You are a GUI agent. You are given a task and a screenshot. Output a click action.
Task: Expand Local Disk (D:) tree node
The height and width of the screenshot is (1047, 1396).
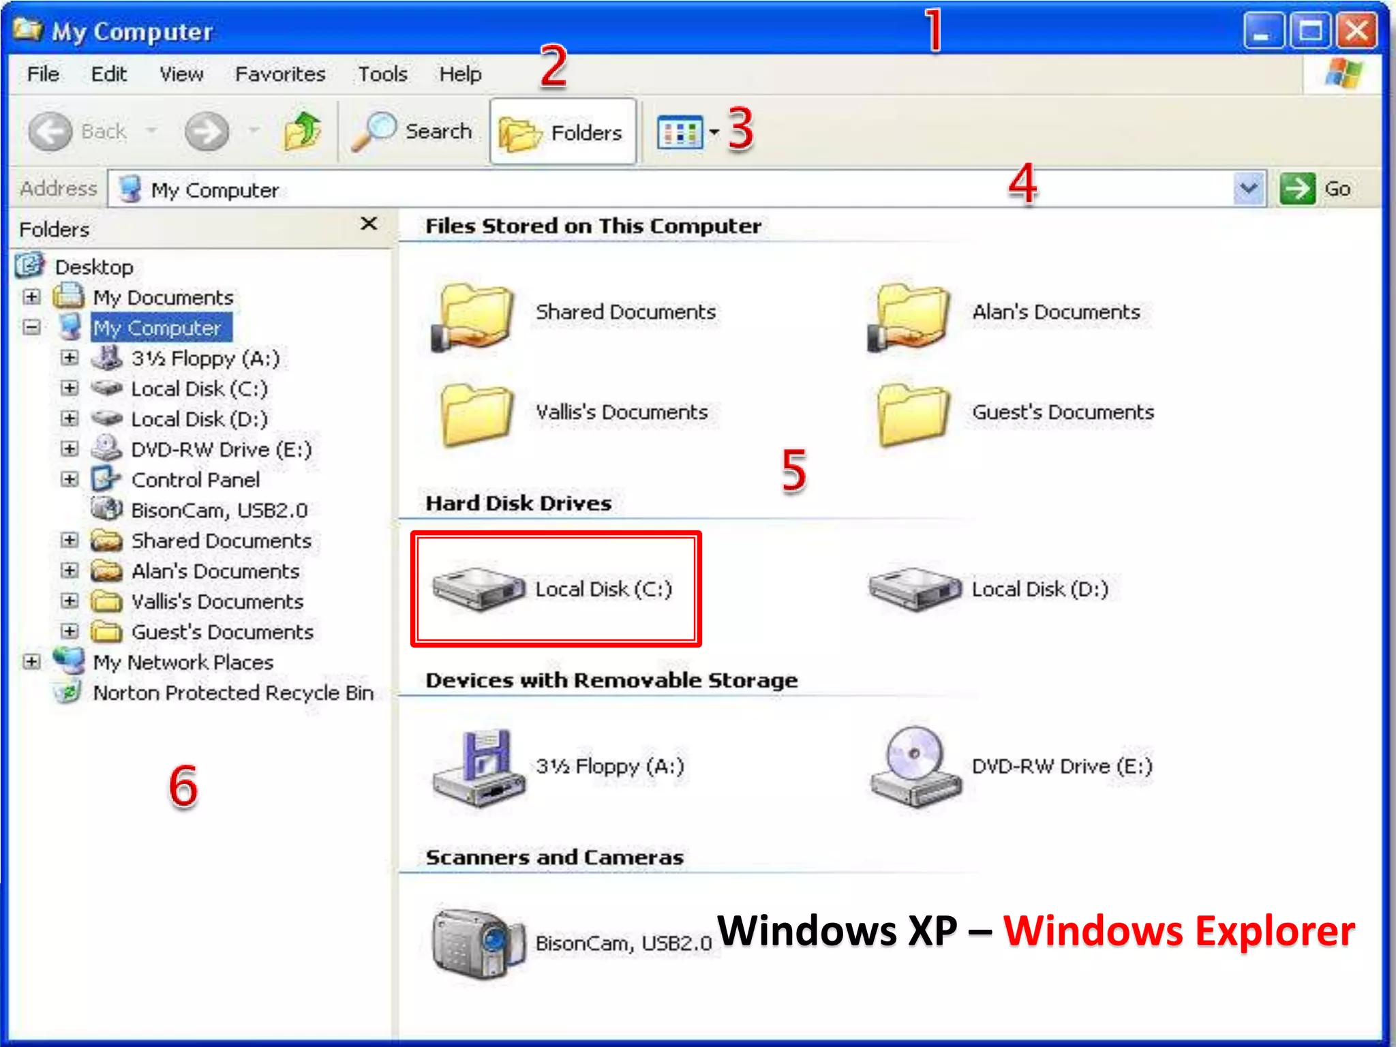click(x=70, y=419)
